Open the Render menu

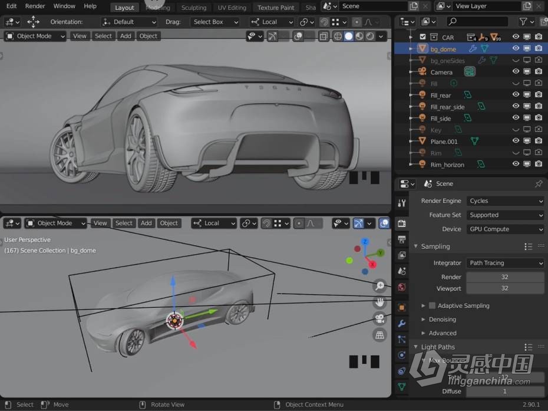coord(35,6)
